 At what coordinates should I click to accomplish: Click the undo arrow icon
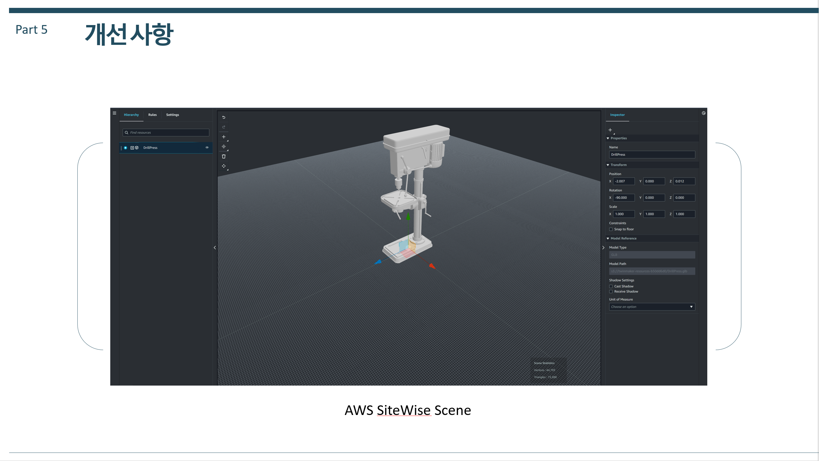[x=223, y=117]
